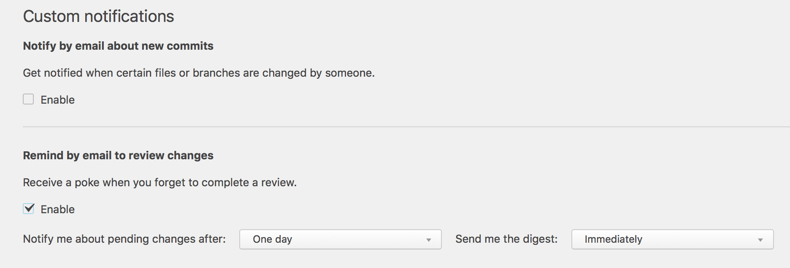Click the 'Receive a poke' description text
The image size is (790, 268).
coord(160,182)
